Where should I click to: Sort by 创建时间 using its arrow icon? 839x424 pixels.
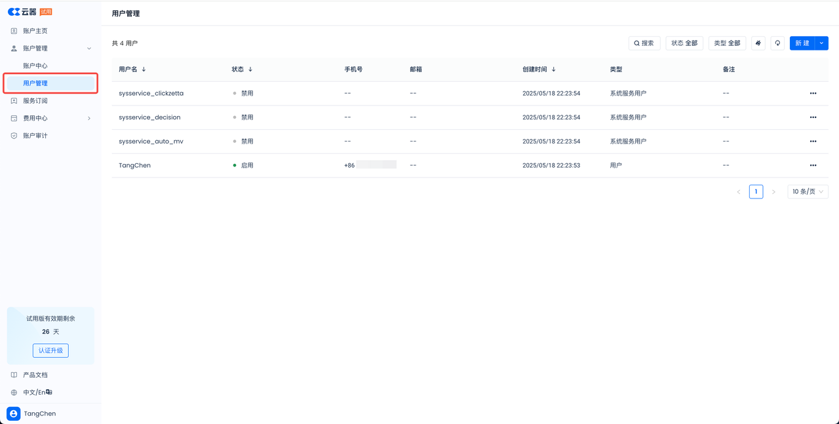tap(554, 69)
